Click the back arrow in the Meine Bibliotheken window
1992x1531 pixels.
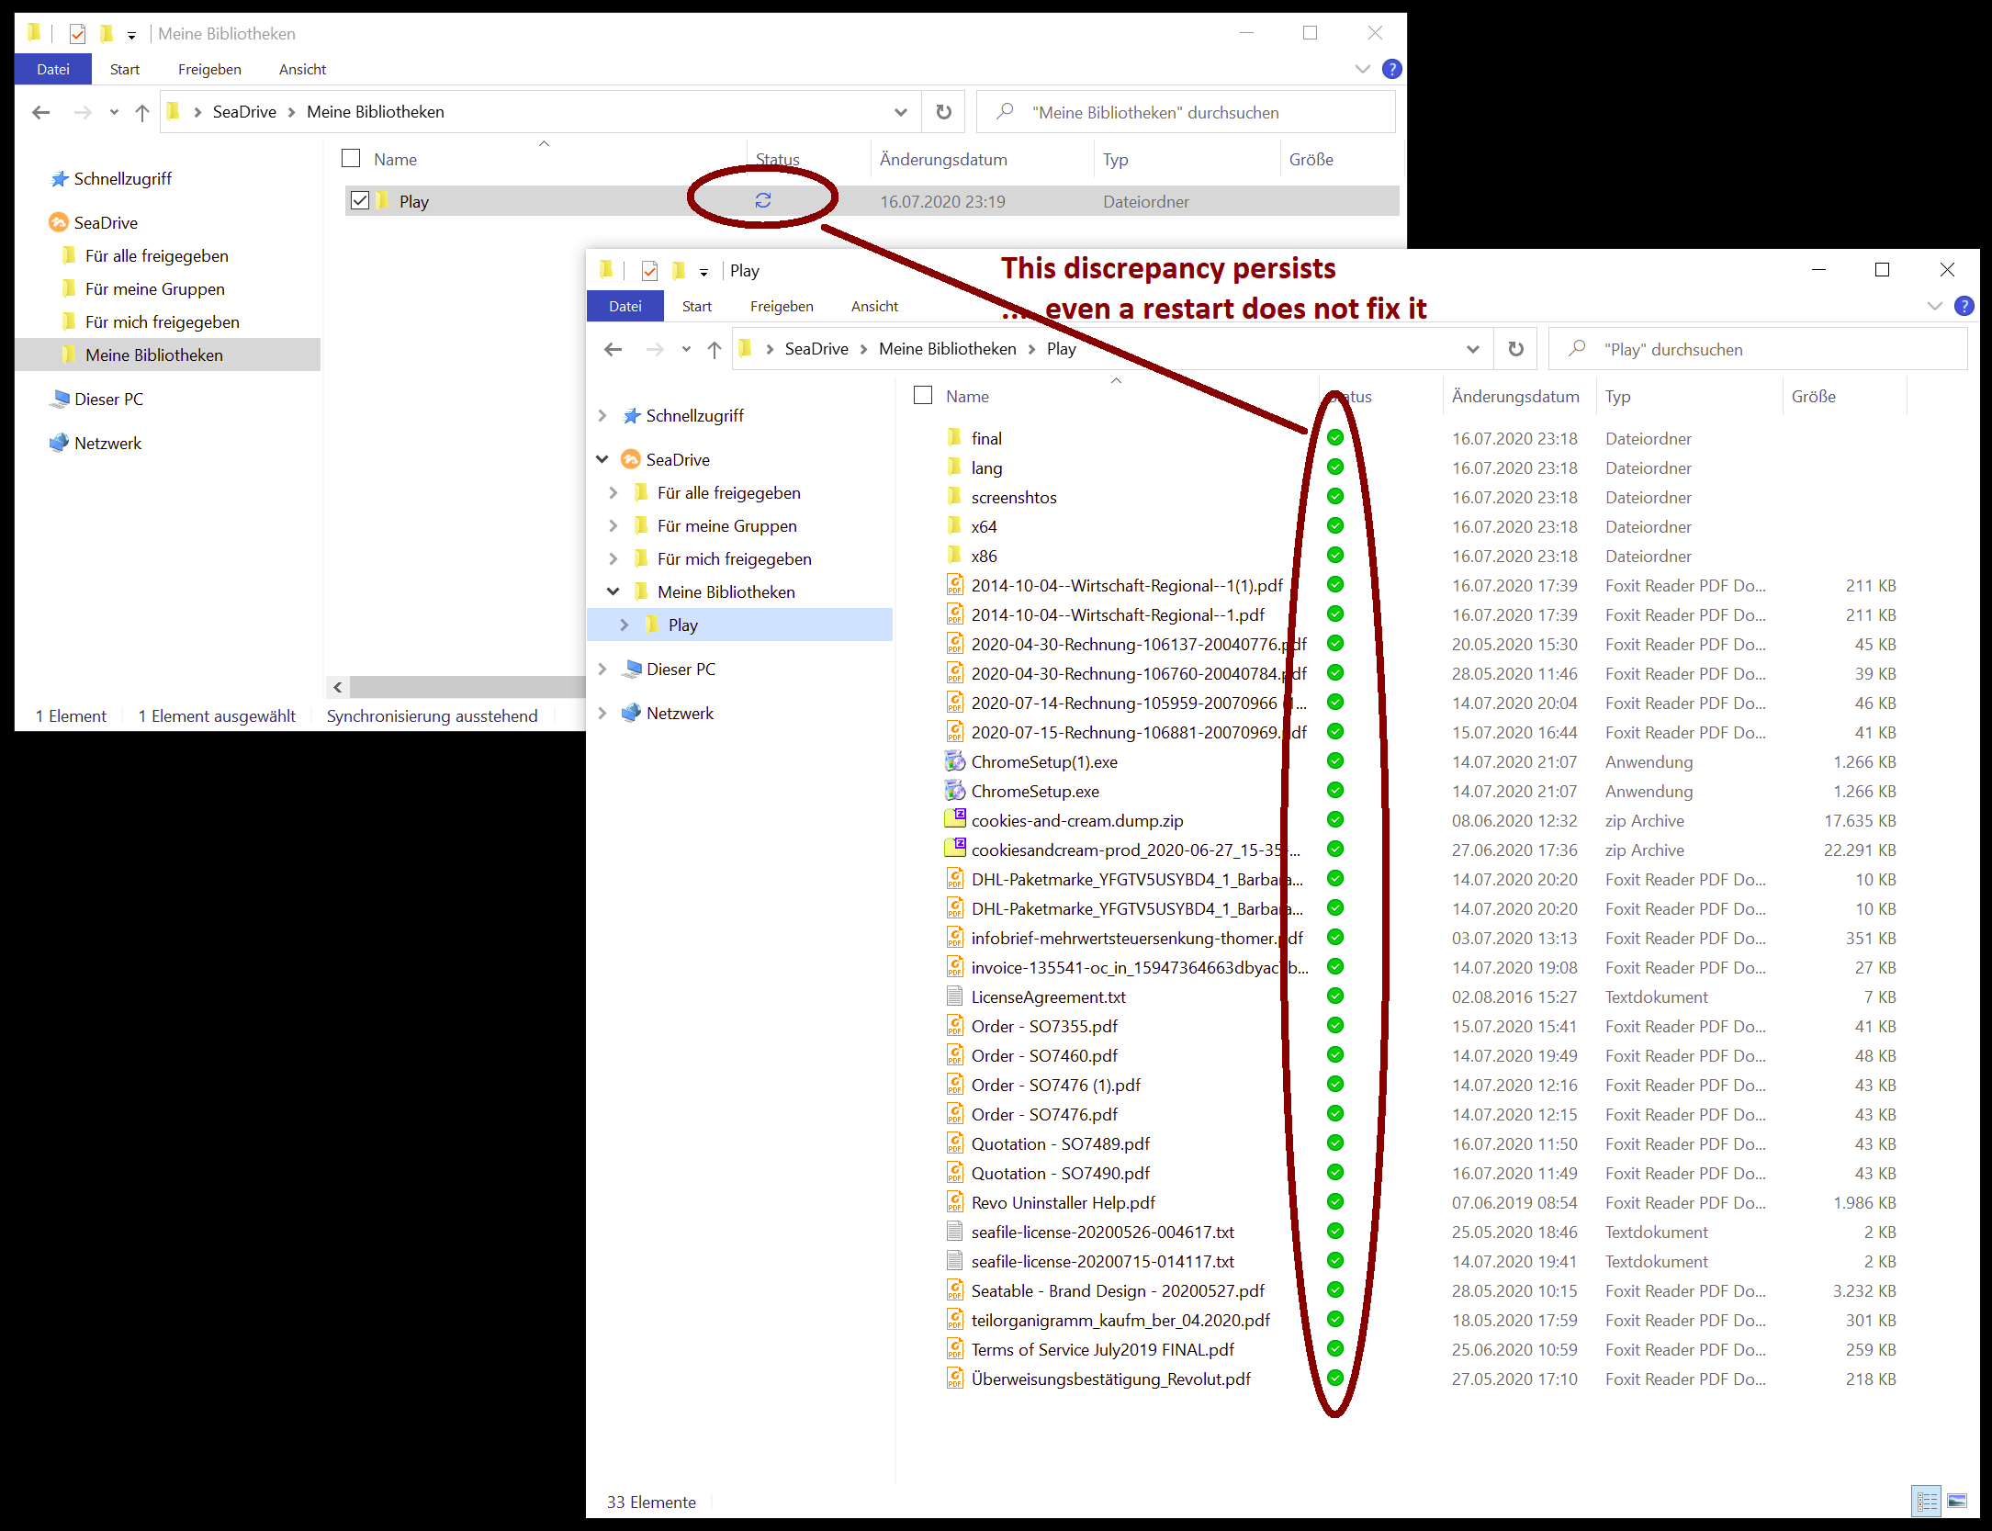pos(40,112)
